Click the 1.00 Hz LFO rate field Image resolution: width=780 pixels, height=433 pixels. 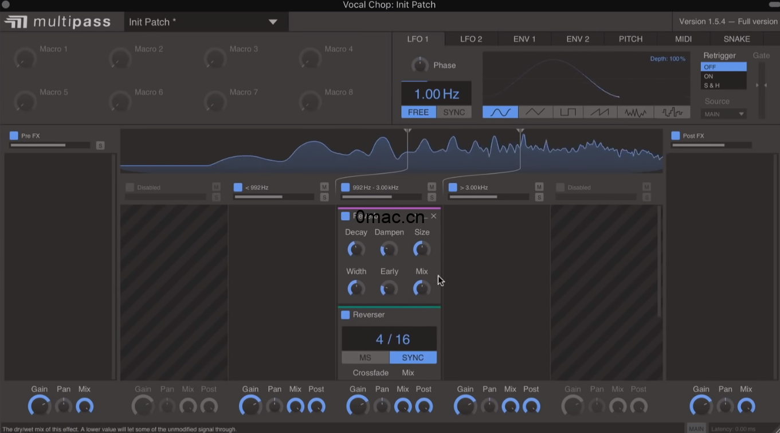tap(436, 94)
